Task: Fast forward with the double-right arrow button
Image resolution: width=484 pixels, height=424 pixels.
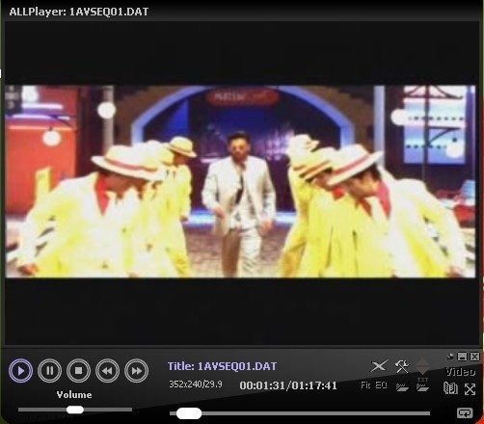Action: (x=137, y=371)
